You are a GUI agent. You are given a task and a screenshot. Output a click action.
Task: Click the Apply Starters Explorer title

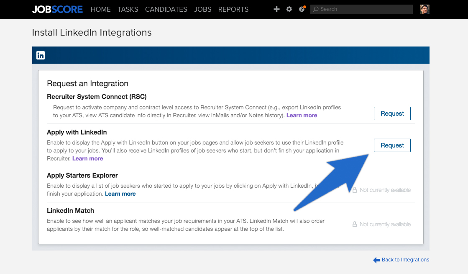[82, 175]
